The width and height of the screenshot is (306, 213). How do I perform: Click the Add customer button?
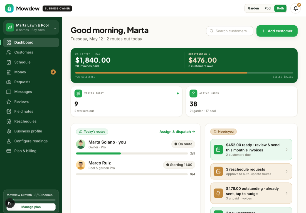click(x=277, y=31)
